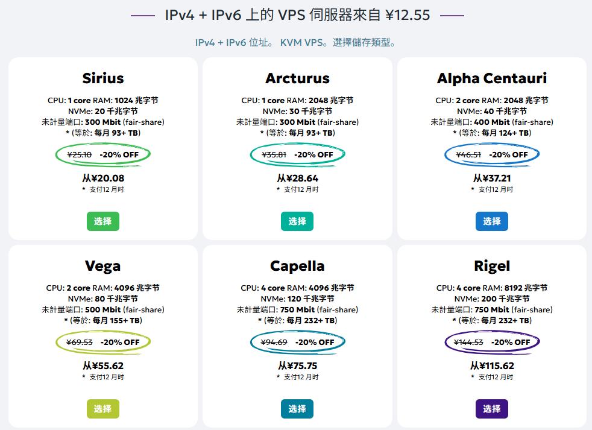
Task: Click the 选择 button for Capella plan
Action: (298, 409)
